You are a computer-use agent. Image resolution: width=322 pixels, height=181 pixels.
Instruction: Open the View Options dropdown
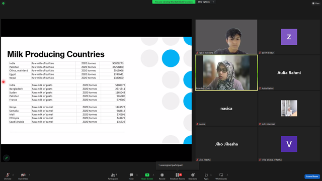[206, 2]
